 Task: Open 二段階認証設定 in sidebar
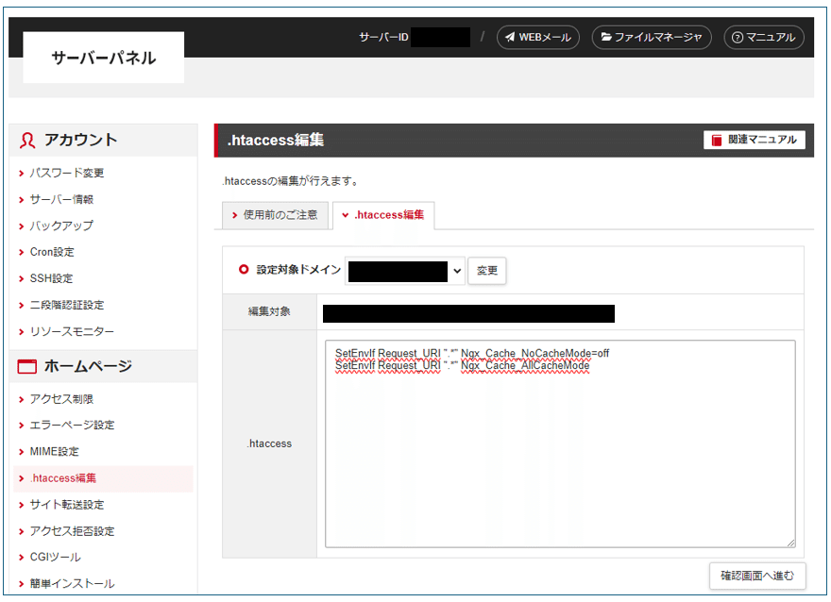(x=67, y=305)
